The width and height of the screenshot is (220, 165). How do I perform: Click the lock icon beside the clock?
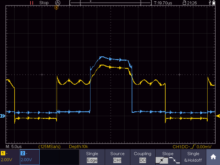[x=184, y=3]
